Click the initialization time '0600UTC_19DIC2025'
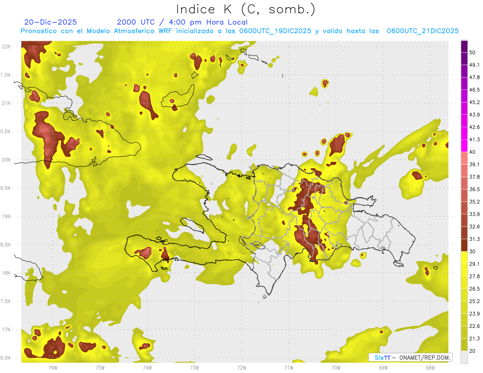Screen dimensions: 483x373 [x=275, y=31]
